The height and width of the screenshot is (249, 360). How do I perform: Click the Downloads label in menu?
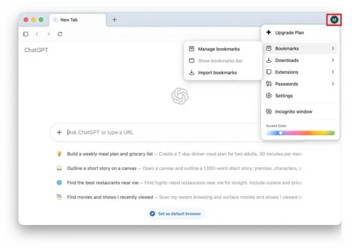coord(287,60)
